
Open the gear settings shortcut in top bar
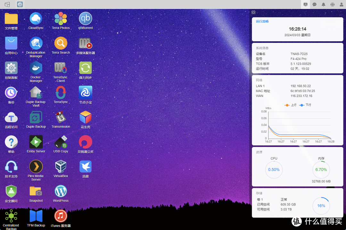pyautogui.click(x=20, y=4)
